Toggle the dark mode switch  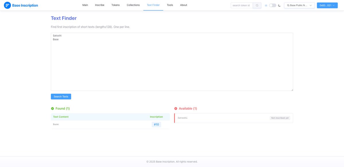tap(273, 5)
